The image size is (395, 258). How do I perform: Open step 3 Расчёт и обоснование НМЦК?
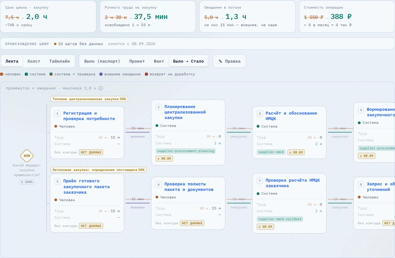[289, 133]
